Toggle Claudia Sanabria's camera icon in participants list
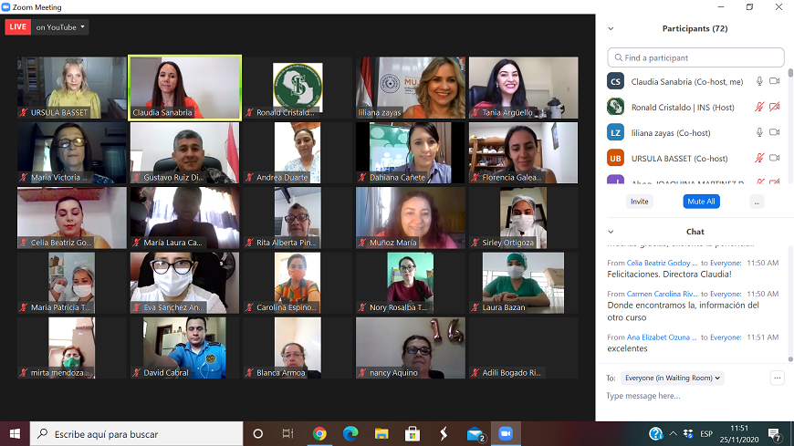 (774, 81)
